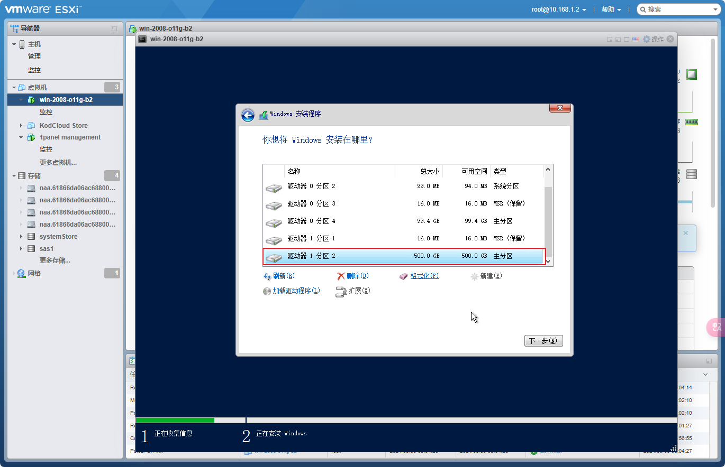The height and width of the screenshot is (467, 725).
Task: Click the KodCloud Store VM icon
Action: coord(31,126)
